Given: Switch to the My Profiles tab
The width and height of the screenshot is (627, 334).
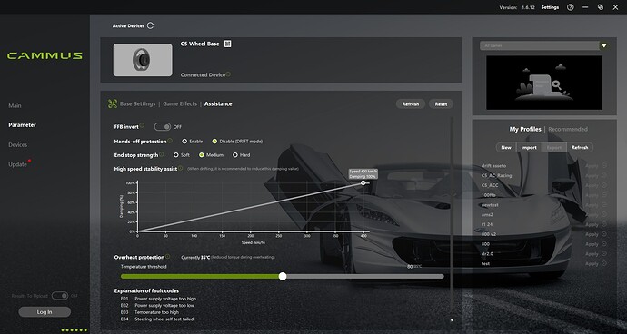Looking at the screenshot, I should 525,129.
